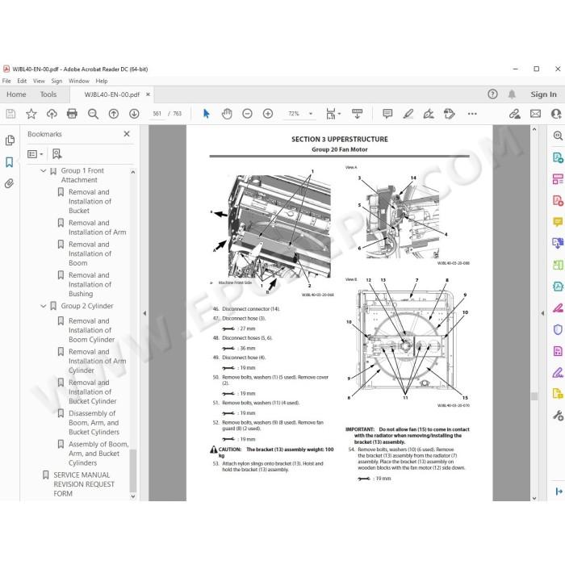
Task: Open the Edit menu
Action: point(22,81)
